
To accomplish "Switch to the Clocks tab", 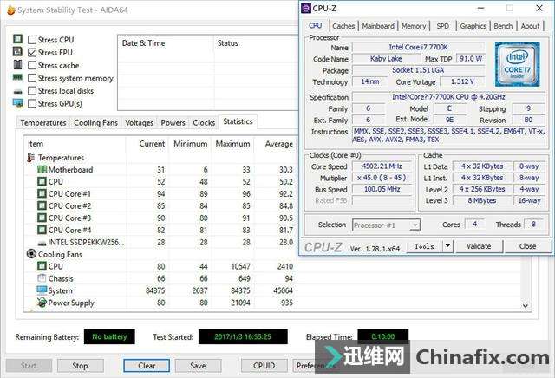I will click(x=204, y=123).
